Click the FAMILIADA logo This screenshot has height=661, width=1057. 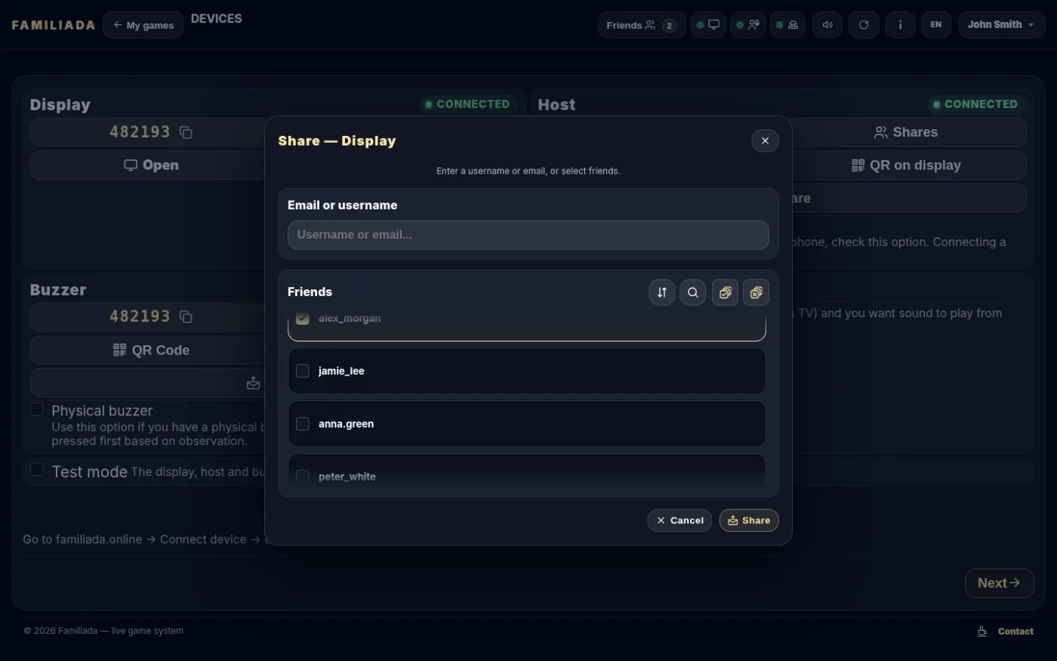click(54, 25)
